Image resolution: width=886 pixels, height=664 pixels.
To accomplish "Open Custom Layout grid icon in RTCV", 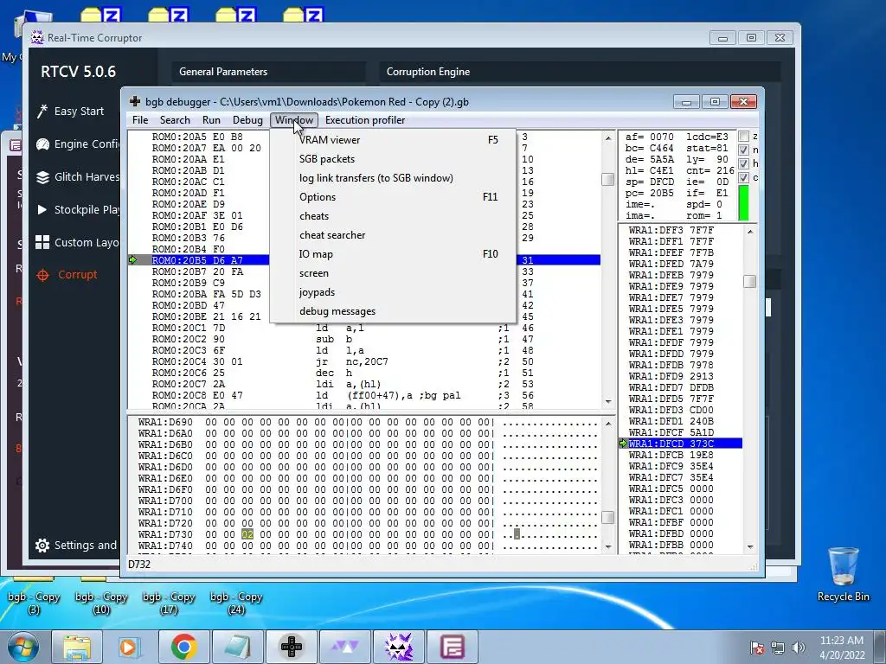I will 42,242.
